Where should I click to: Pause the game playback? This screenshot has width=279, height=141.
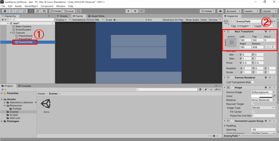(135, 11)
